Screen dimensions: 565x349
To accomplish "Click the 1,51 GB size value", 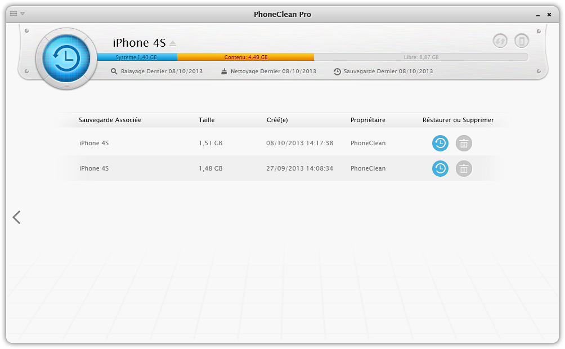I will [210, 143].
